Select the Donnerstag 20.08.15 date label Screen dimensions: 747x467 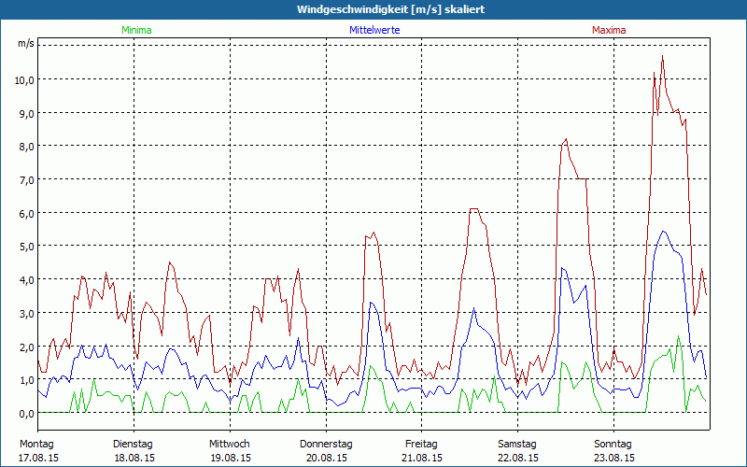point(326,450)
